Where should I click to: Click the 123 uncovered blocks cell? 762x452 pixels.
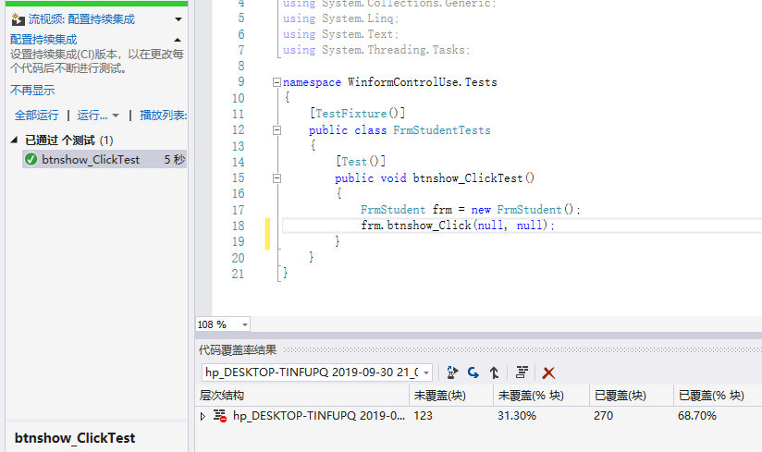[424, 416]
